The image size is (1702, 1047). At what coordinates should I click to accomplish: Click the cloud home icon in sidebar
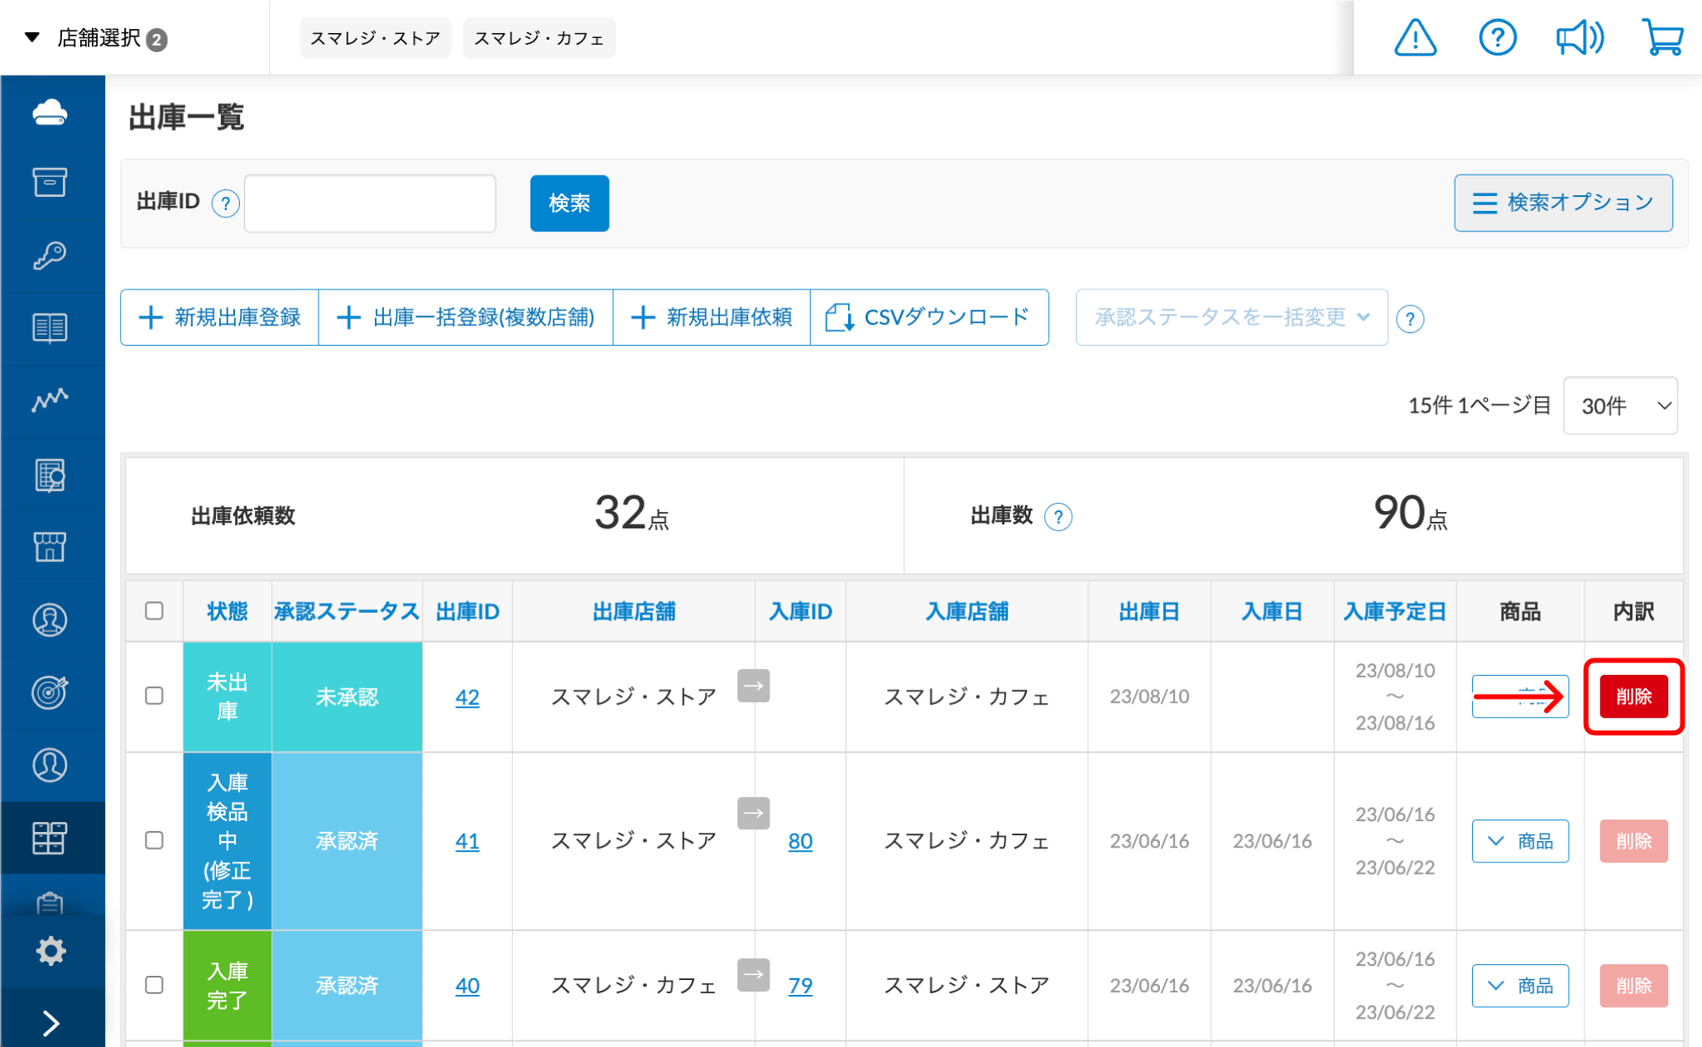click(50, 112)
